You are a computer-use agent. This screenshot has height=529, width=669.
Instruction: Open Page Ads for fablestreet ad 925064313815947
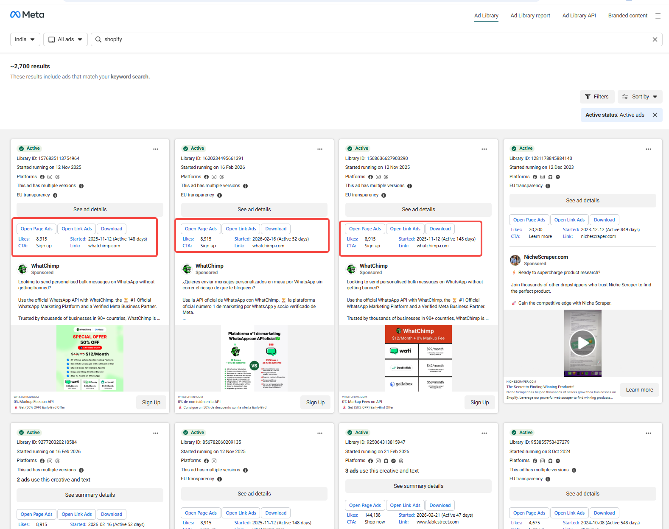(365, 506)
